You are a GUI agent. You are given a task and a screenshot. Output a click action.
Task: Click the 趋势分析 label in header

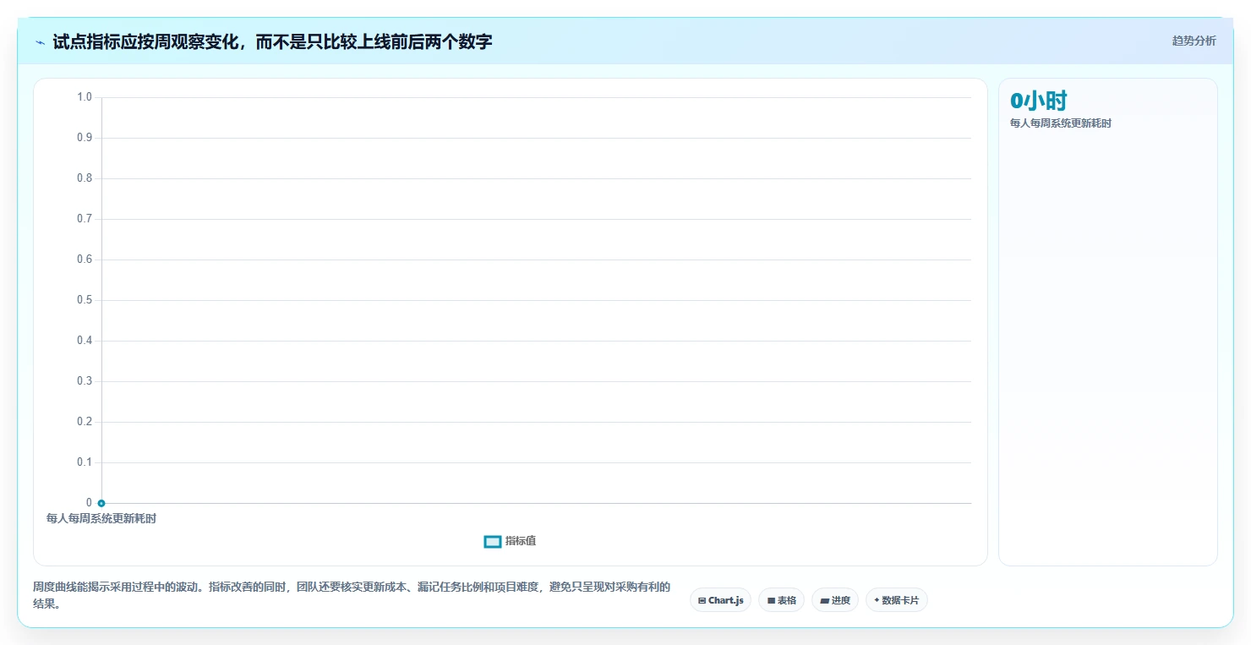click(1194, 41)
